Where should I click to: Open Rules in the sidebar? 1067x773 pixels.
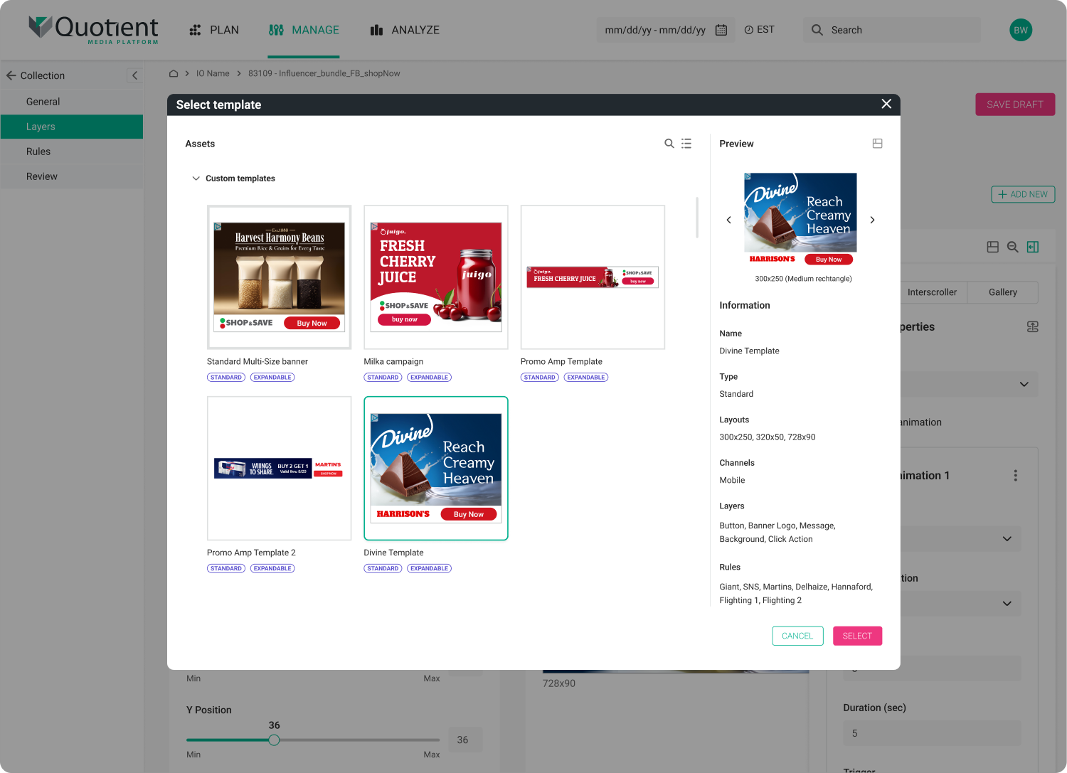(72, 151)
